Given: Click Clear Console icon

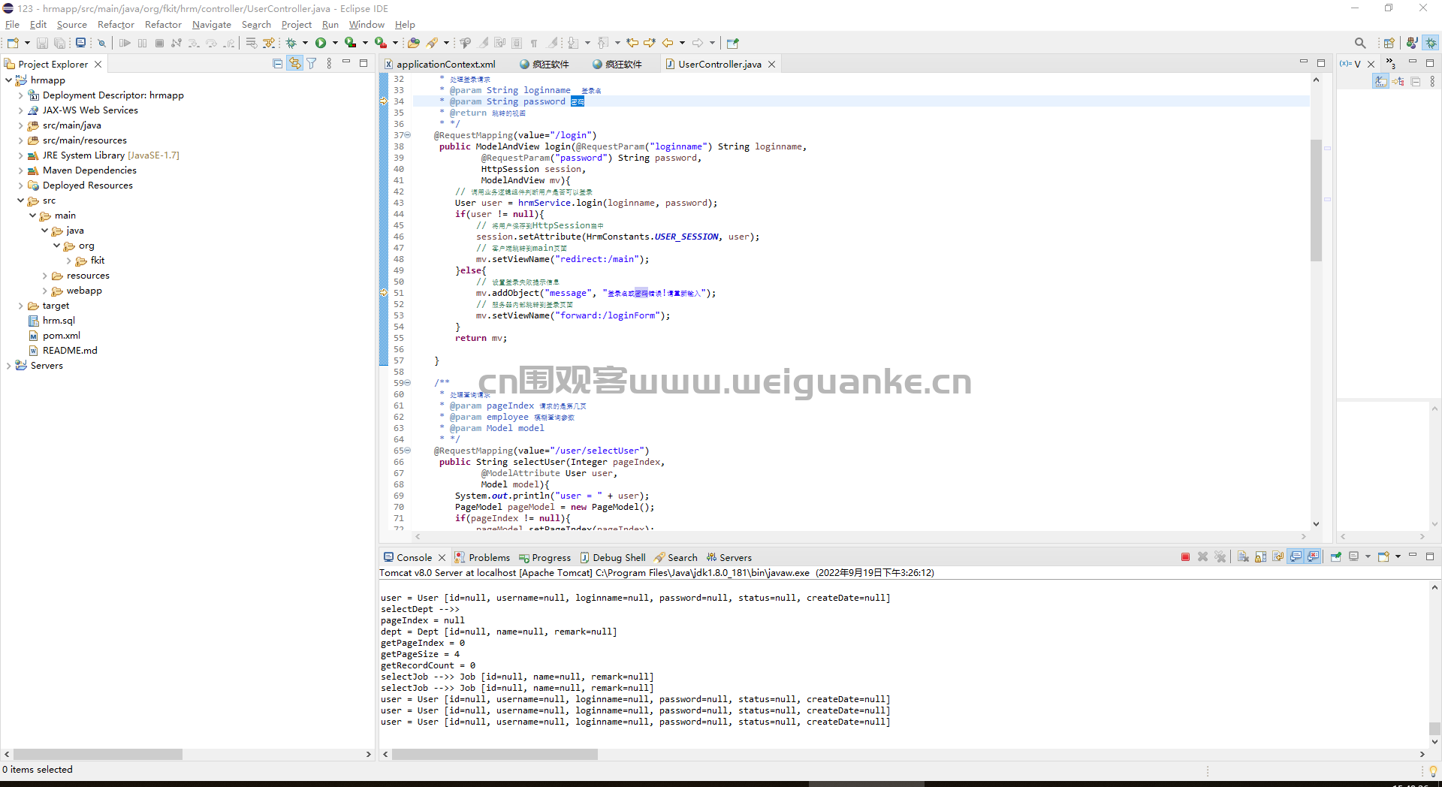Looking at the screenshot, I should coord(1243,557).
